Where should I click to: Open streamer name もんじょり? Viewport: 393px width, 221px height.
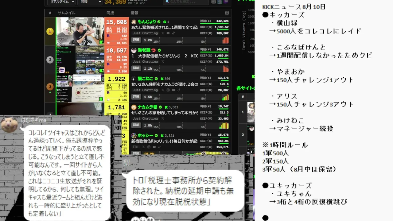(x=147, y=22)
